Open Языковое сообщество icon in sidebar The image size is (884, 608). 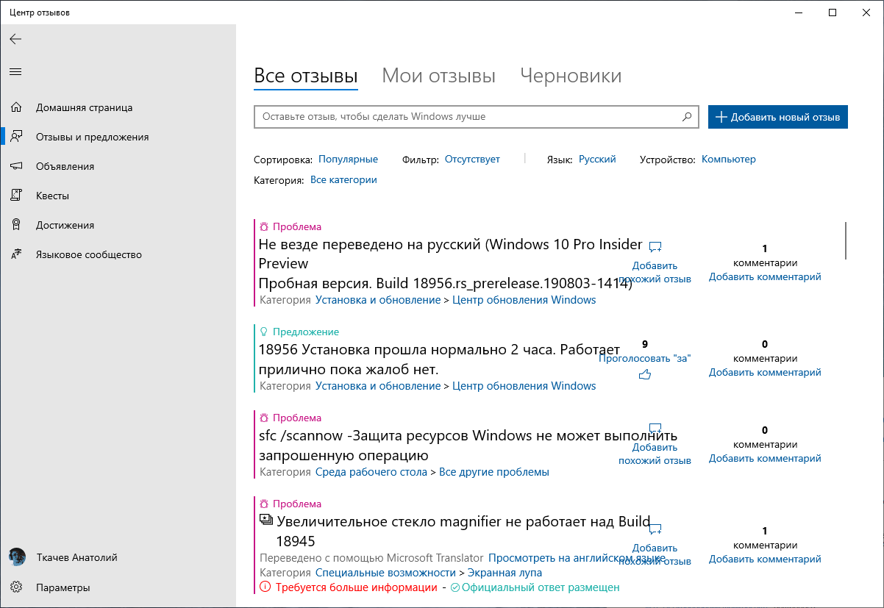(x=16, y=254)
